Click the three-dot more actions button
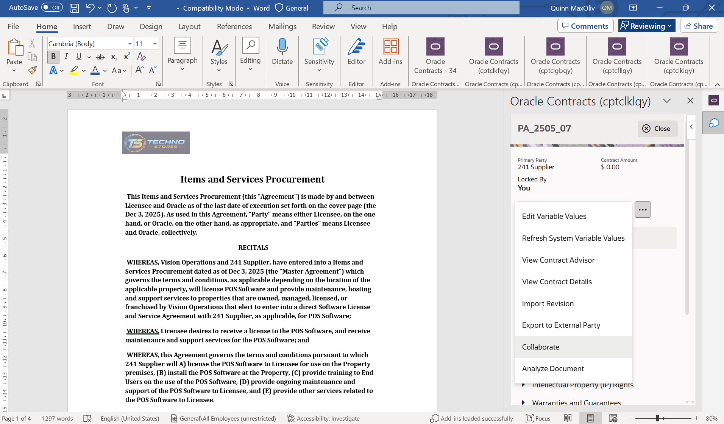 click(643, 209)
